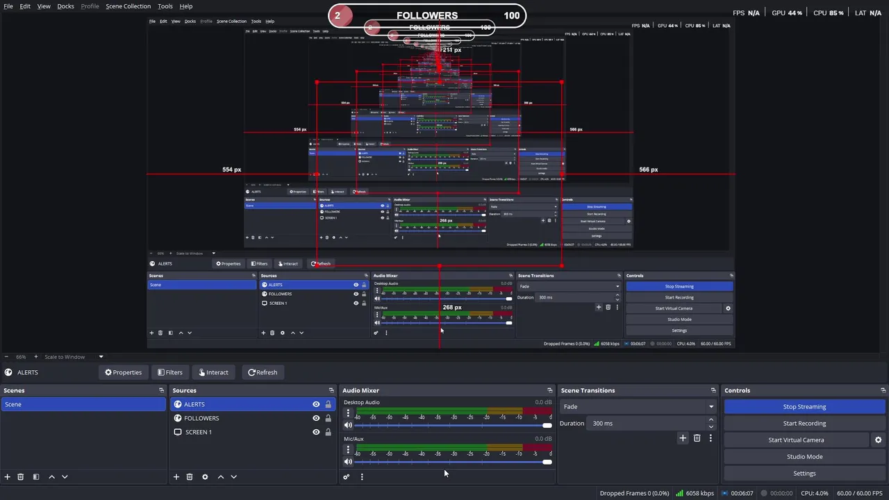The height and width of the screenshot is (500, 889).
Task: Open the Scene Collection menu
Action: click(x=128, y=6)
